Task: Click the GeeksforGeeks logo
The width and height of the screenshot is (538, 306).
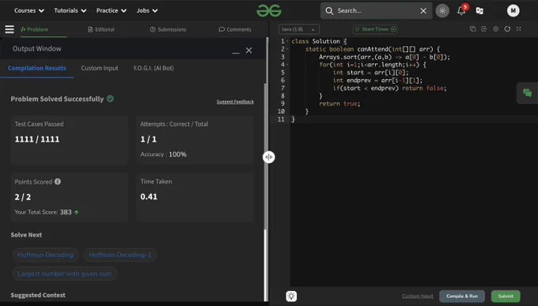Action: pyautogui.click(x=269, y=10)
